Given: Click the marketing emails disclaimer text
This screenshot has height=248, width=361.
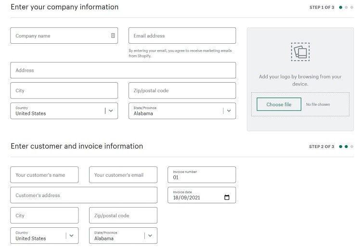Looking at the screenshot, I should point(180,53).
